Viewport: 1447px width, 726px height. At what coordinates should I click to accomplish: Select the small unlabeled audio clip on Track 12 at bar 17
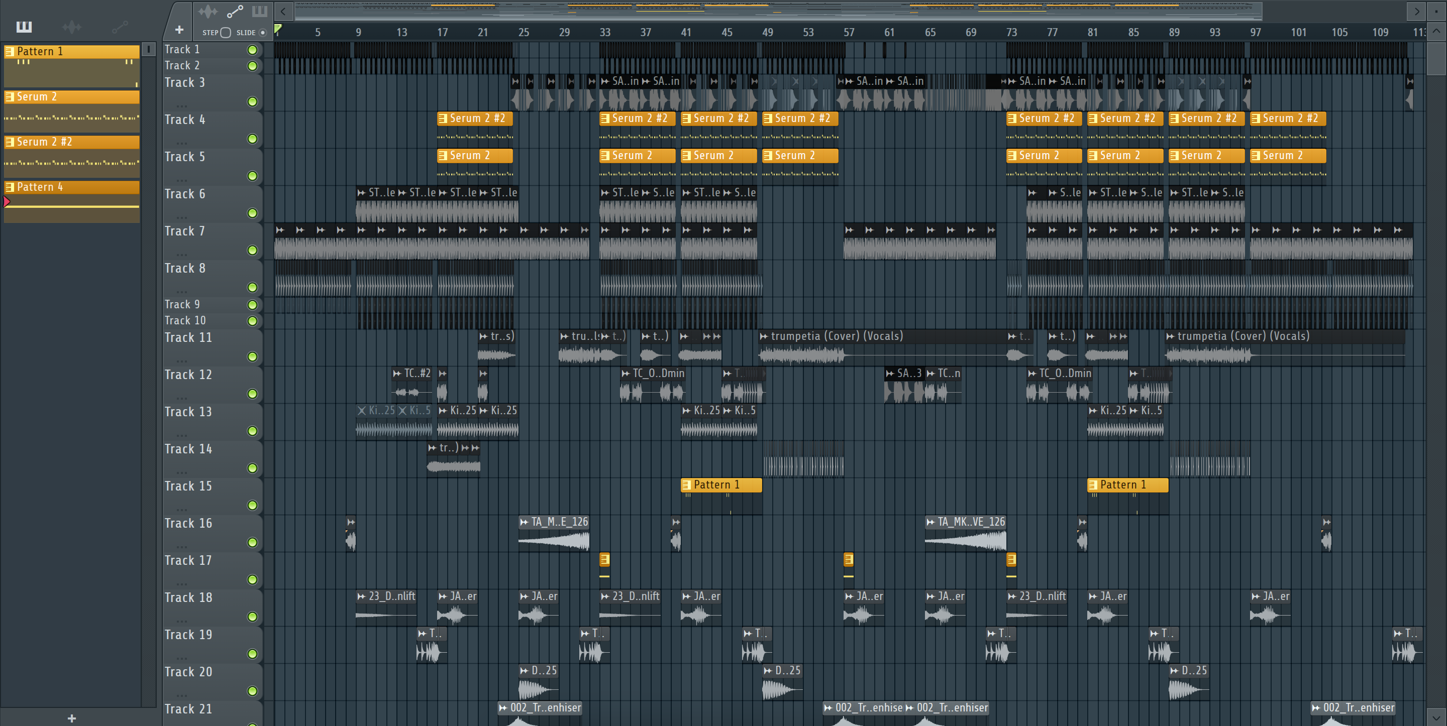[x=442, y=385]
